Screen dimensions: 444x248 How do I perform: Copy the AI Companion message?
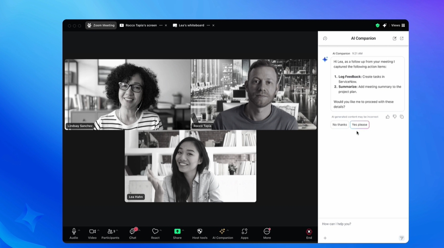(x=402, y=117)
